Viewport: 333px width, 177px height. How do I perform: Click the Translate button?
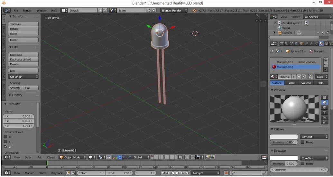tap(23, 24)
